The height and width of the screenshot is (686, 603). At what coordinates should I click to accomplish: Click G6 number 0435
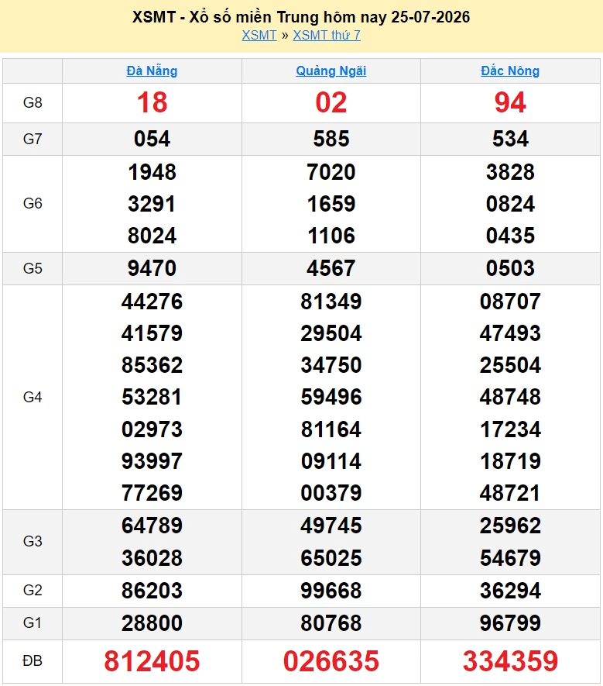tap(510, 236)
